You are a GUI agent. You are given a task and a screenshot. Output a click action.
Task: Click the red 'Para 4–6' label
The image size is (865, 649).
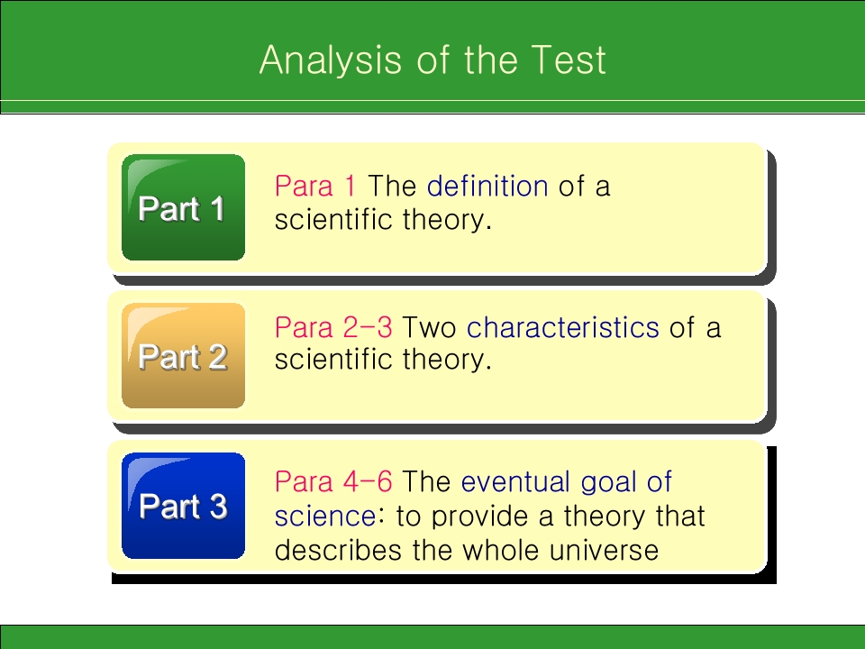[x=333, y=481]
